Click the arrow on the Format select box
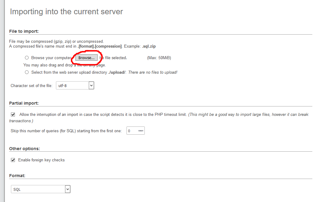 68,189
